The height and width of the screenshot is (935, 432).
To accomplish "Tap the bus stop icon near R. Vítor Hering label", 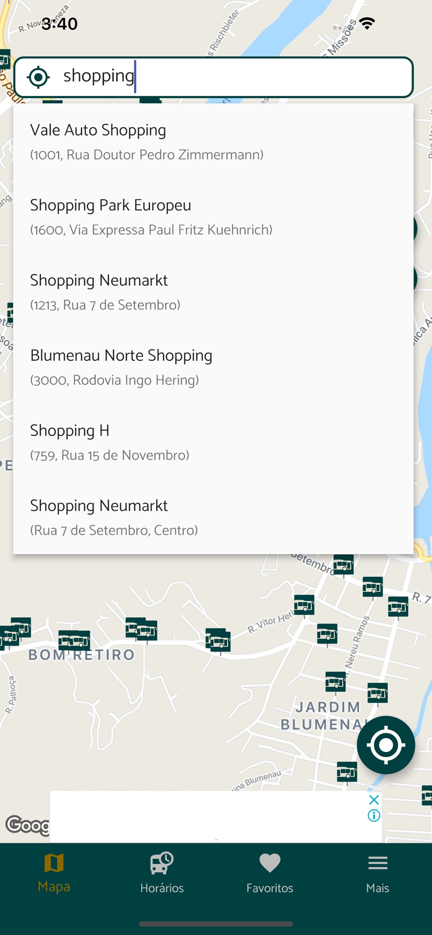I will pyautogui.click(x=304, y=605).
